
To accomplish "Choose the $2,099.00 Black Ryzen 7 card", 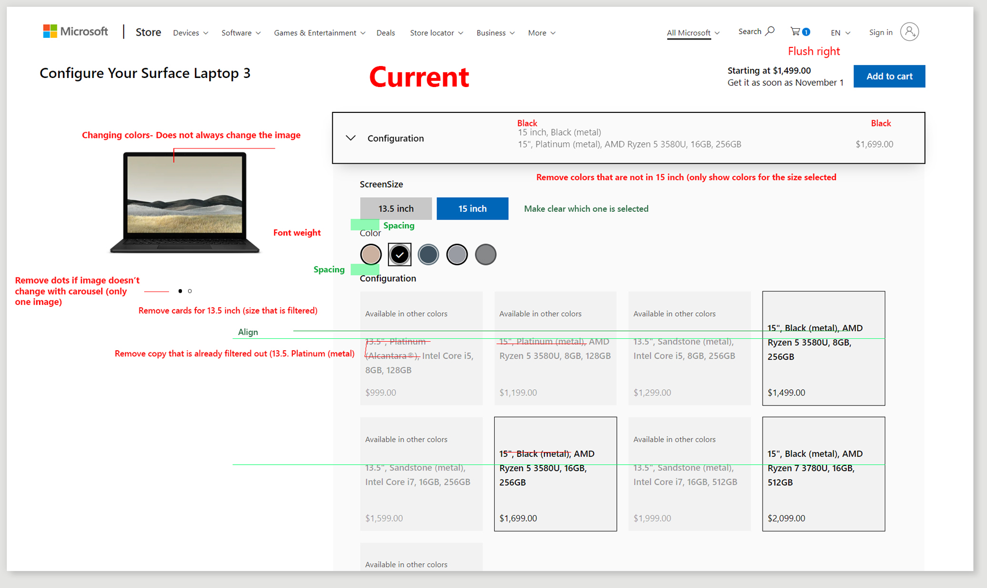I will pos(824,474).
